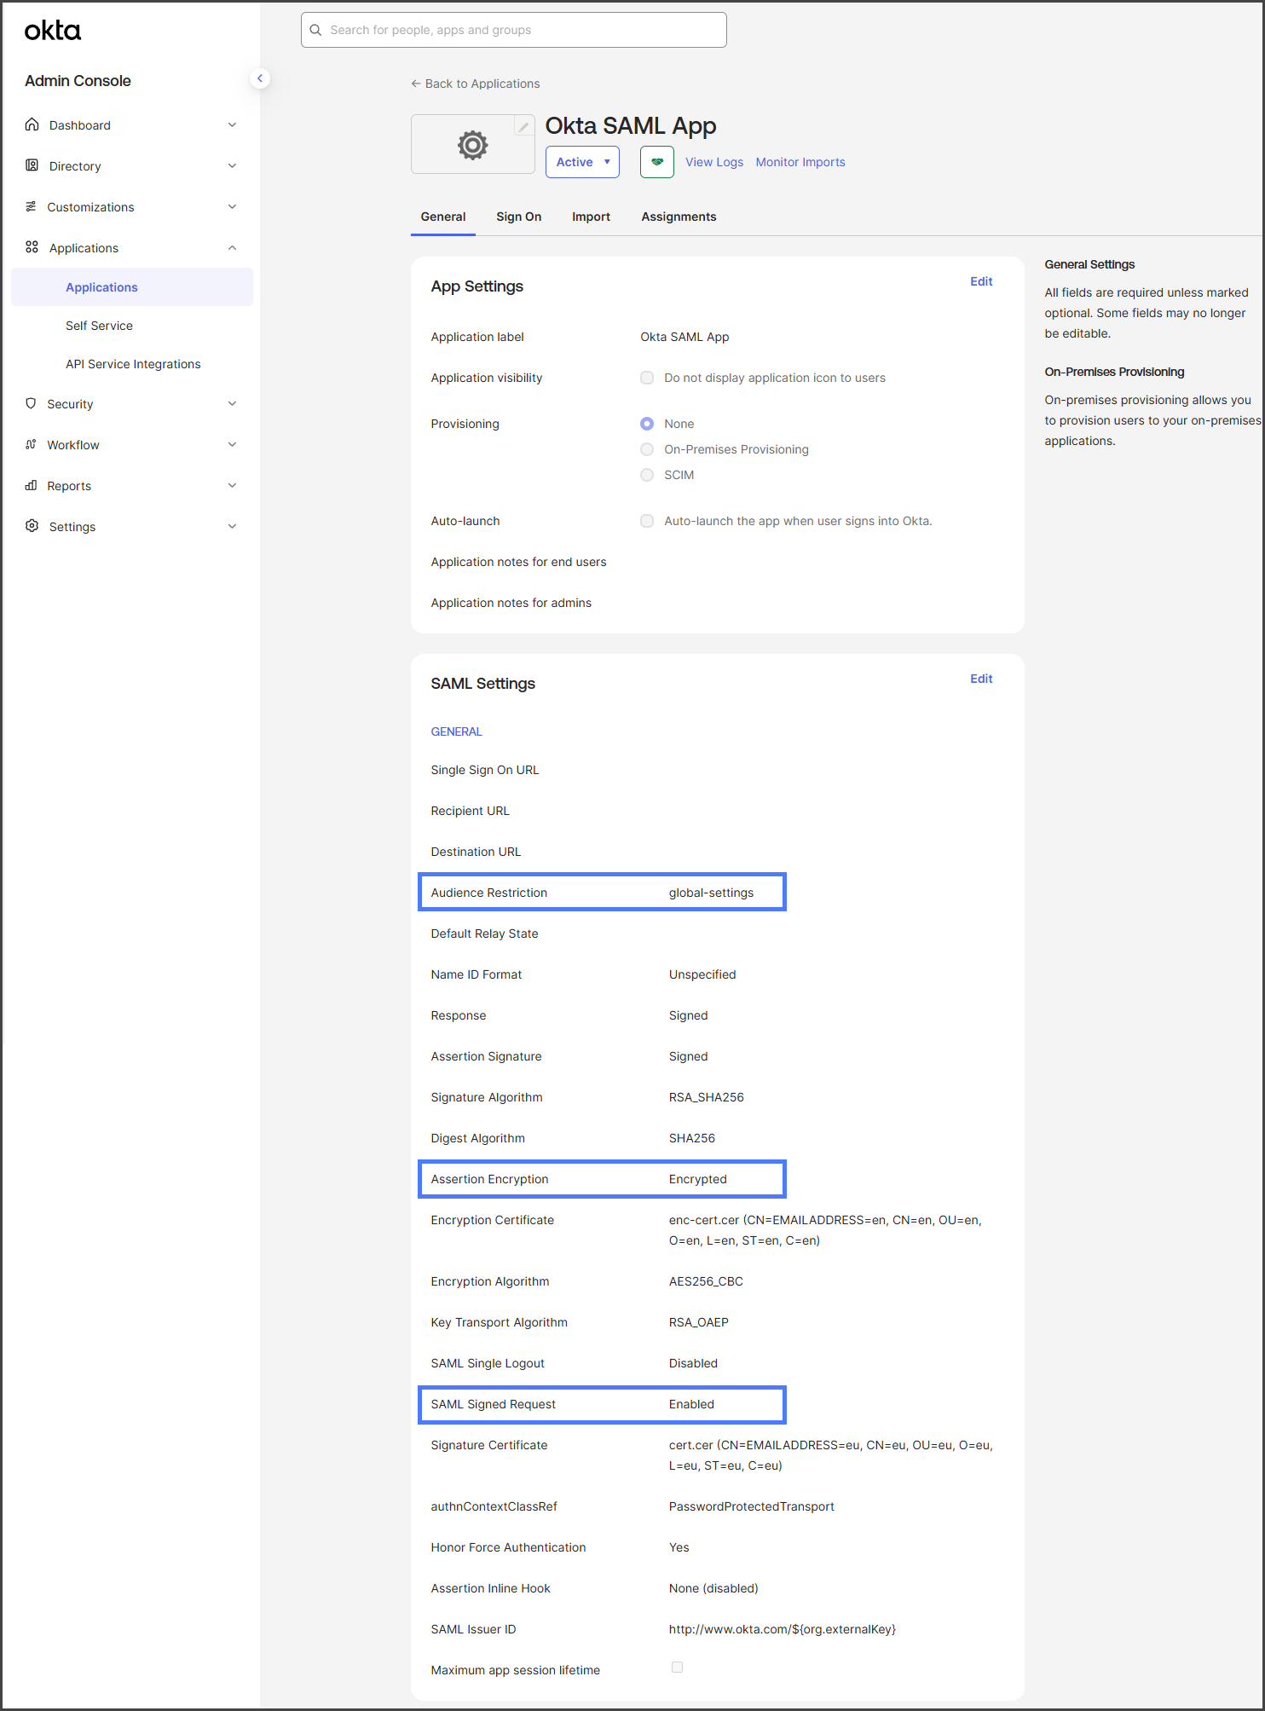Click Edit in SAML Settings

(x=980, y=679)
